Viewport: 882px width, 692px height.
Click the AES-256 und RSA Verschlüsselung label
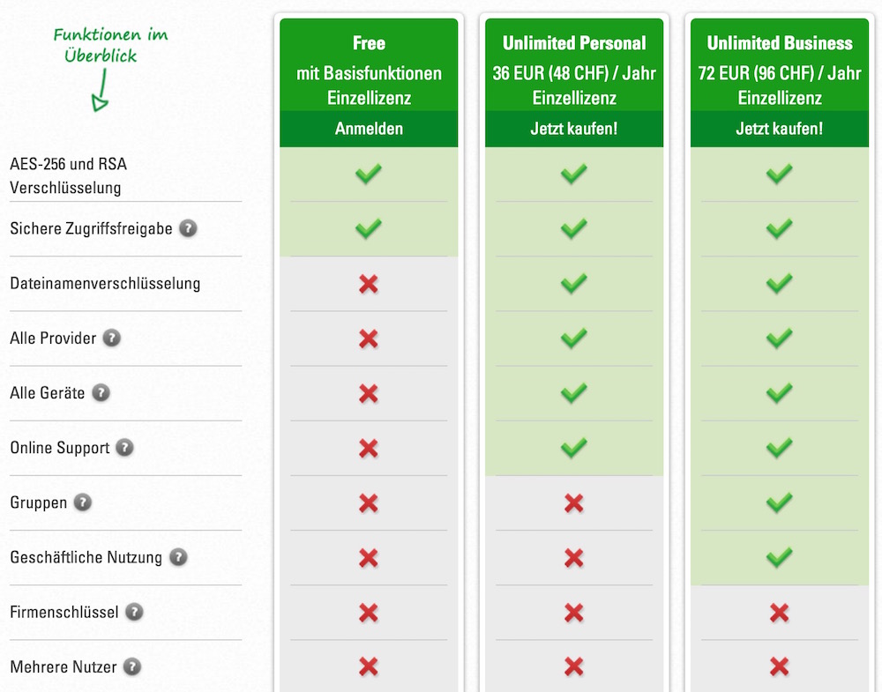click(x=69, y=175)
